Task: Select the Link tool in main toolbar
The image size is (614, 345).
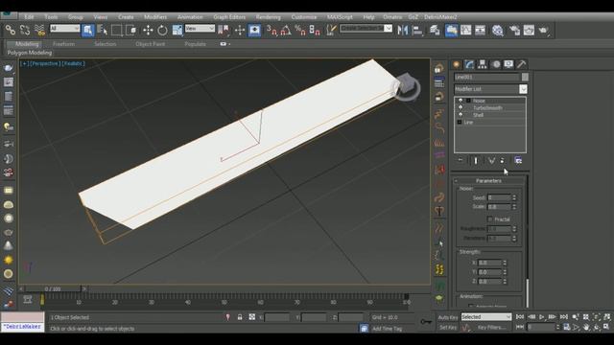Action: pos(11,30)
